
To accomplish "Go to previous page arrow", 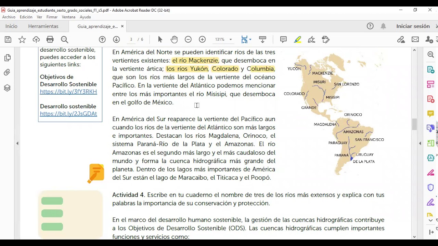I will pyautogui.click(x=102, y=40).
